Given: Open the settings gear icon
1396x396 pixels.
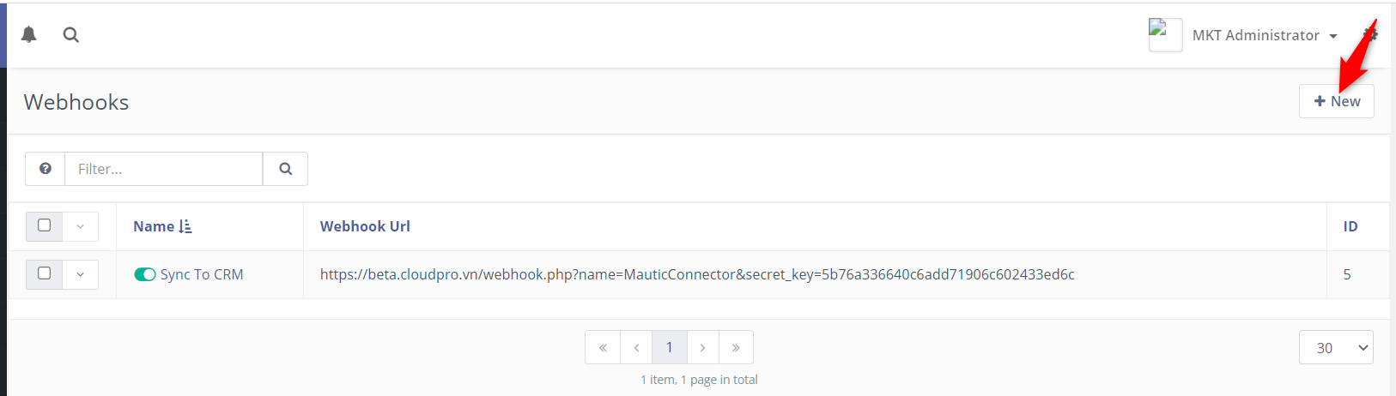Looking at the screenshot, I should 1370,34.
